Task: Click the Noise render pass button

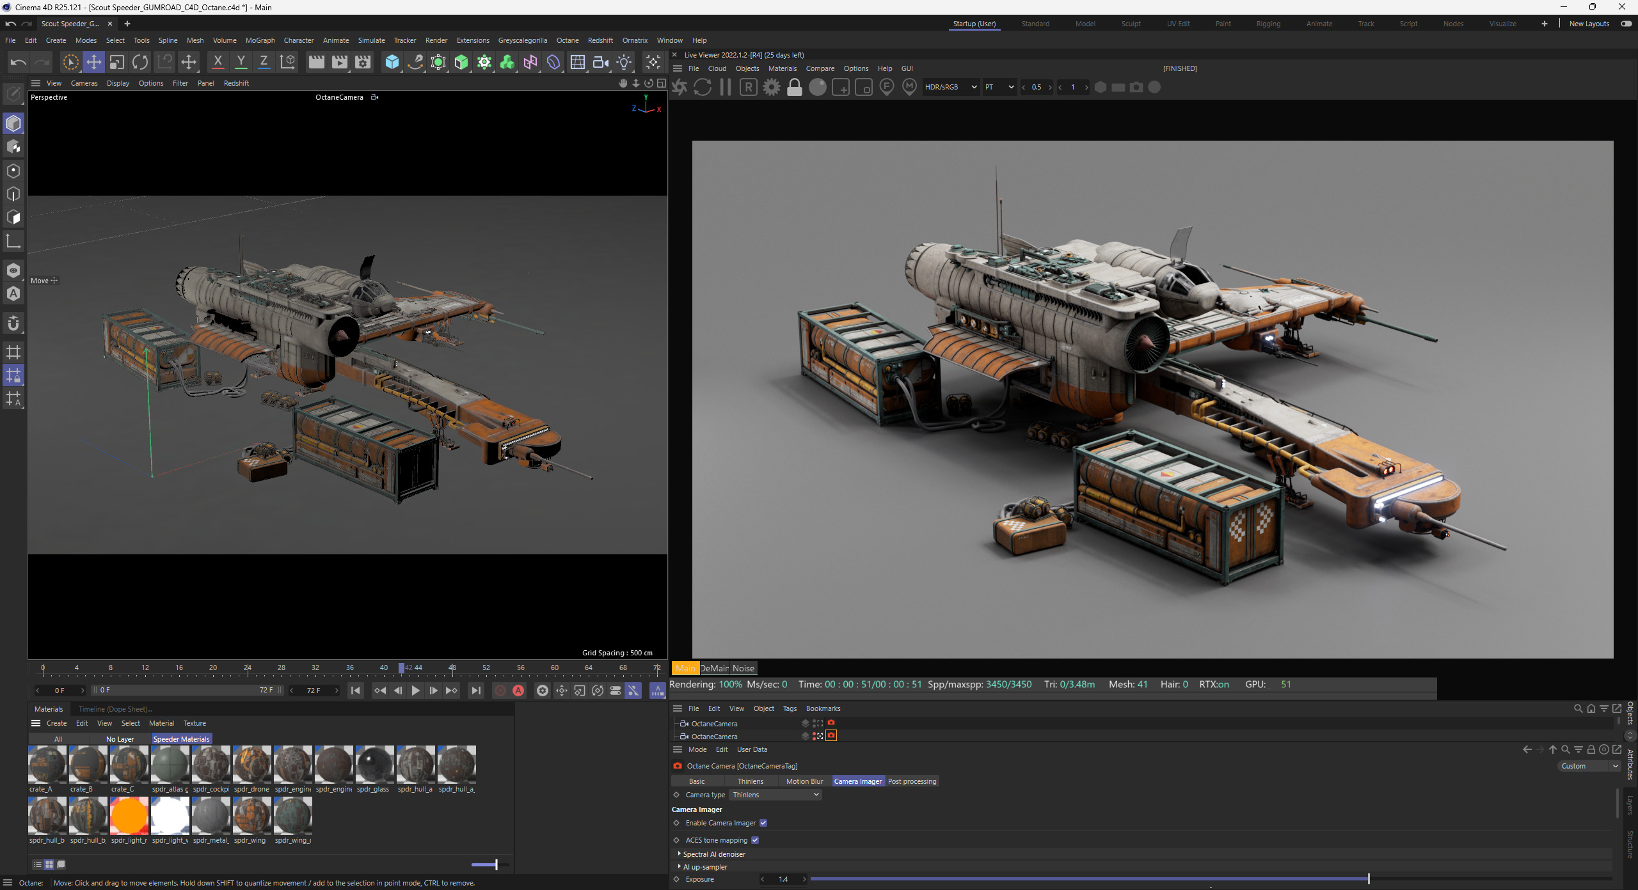Action: (743, 668)
